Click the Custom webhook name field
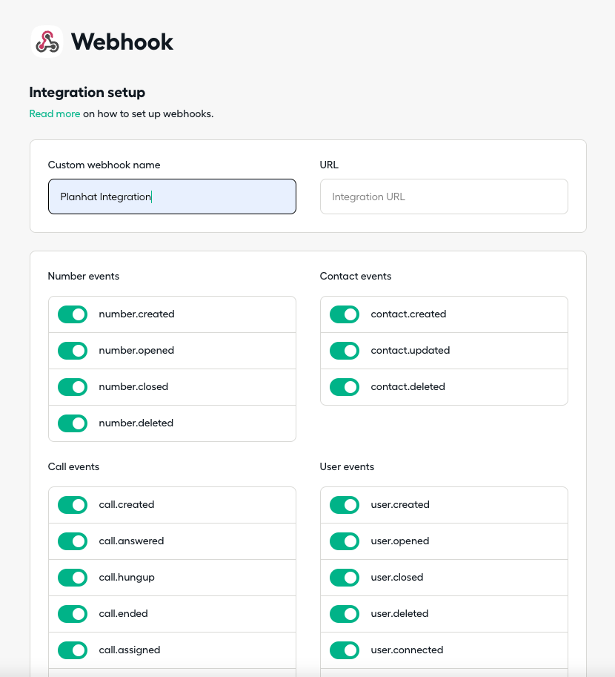615x677 pixels. [x=172, y=197]
